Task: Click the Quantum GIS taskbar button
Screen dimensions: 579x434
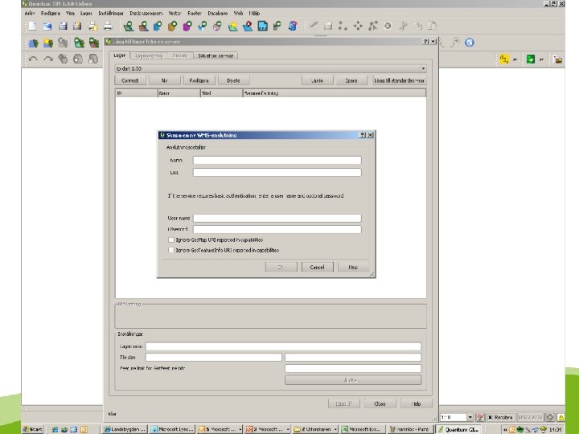Action: [x=458, y=429]
